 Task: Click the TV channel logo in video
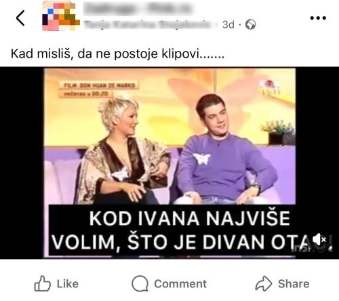[x=271, y=87]
